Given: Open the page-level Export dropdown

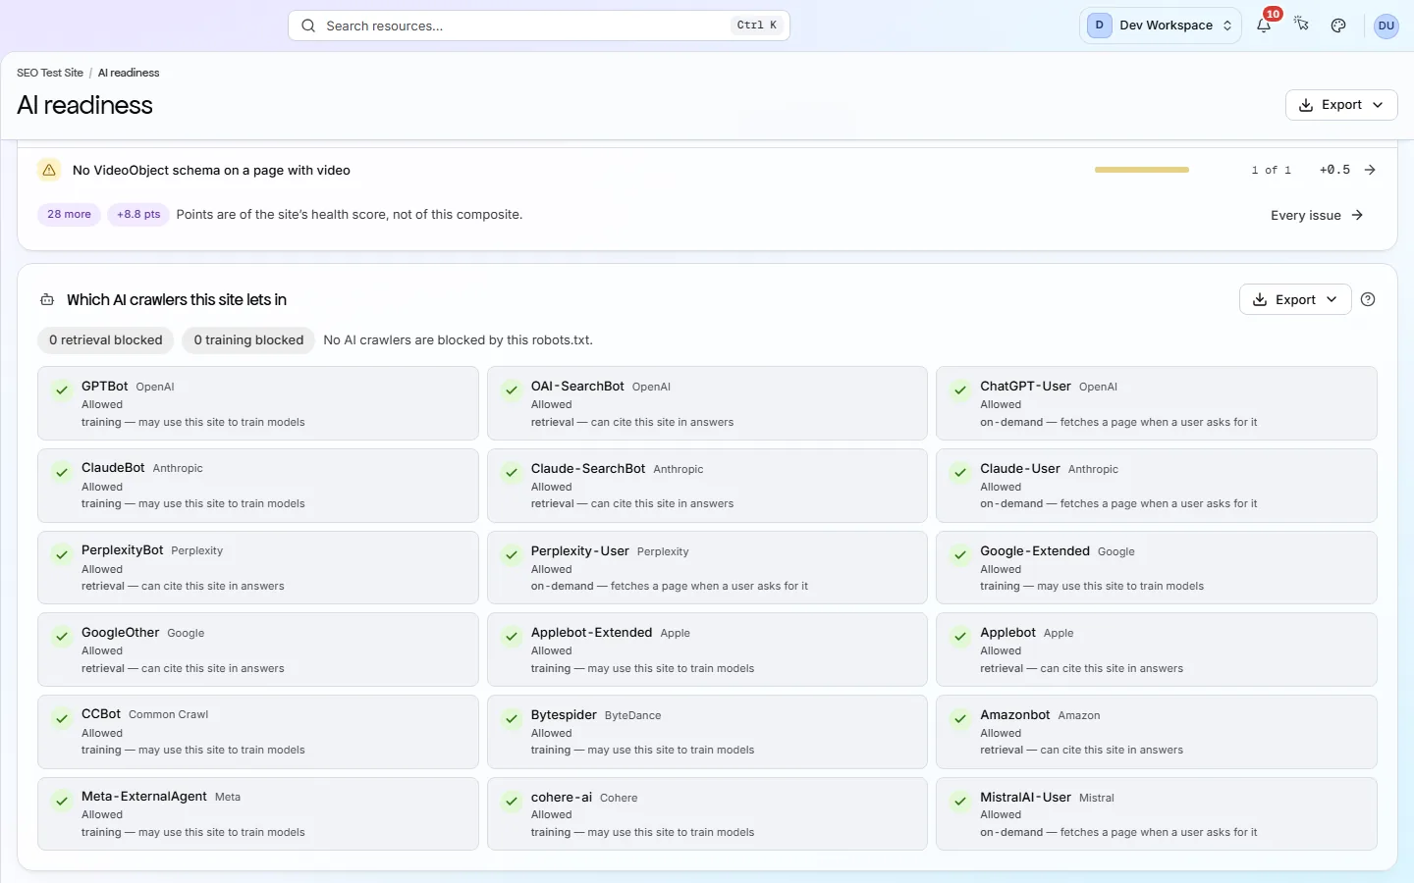Looking at the screenshot, I should tap(1341, 105).
